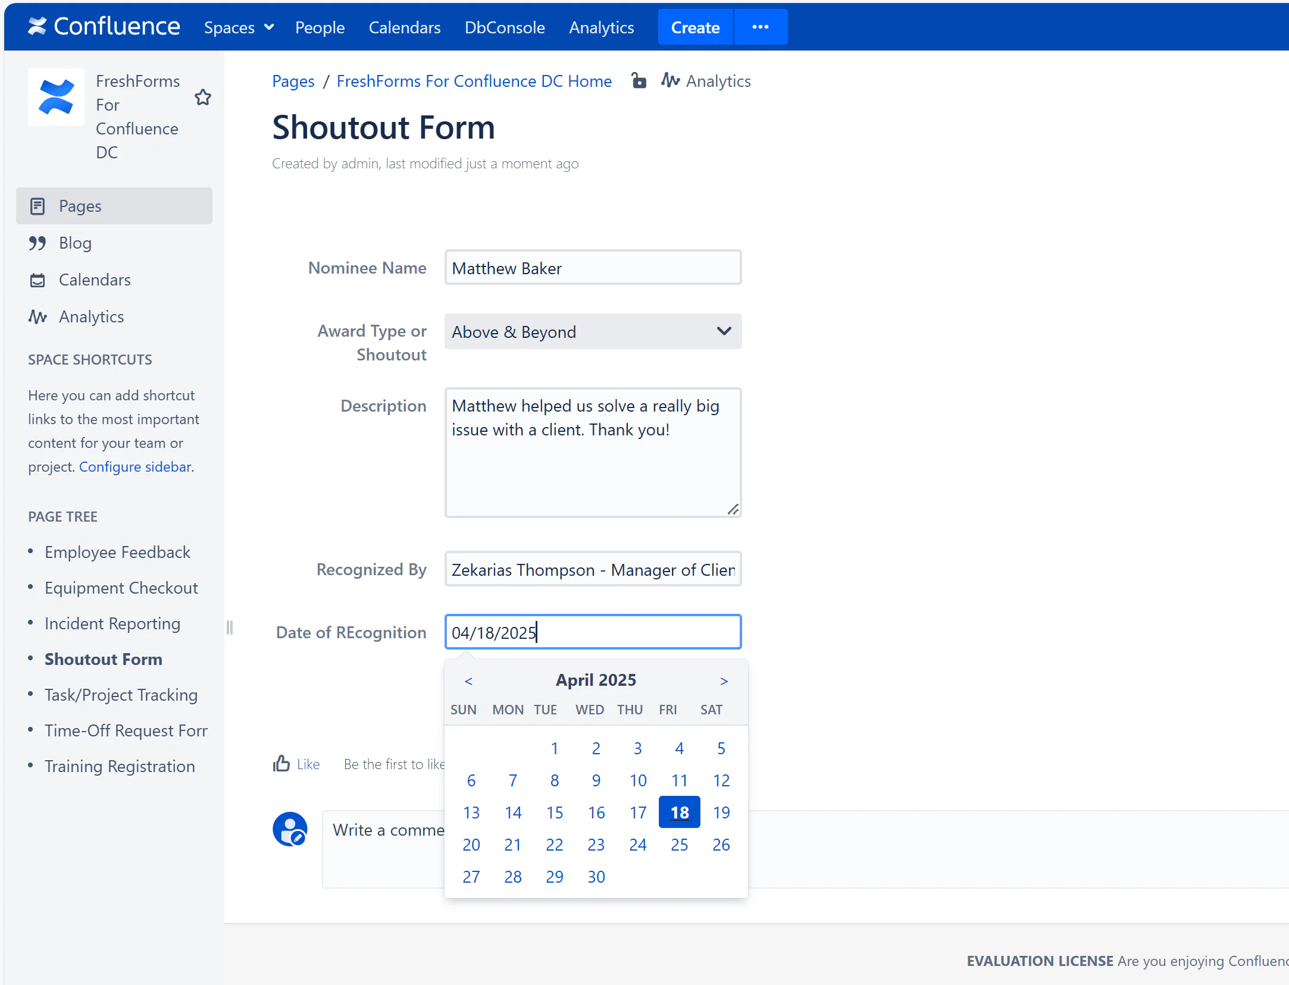Click the user avatar beside the comment box
Viewport: 1289px width, 985px height.
pyautogui.click(x=290, y=829)
